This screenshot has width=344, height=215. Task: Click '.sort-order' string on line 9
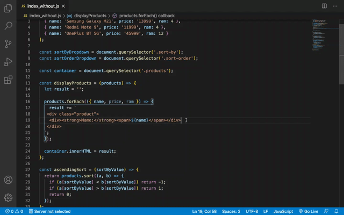(178, 58)
